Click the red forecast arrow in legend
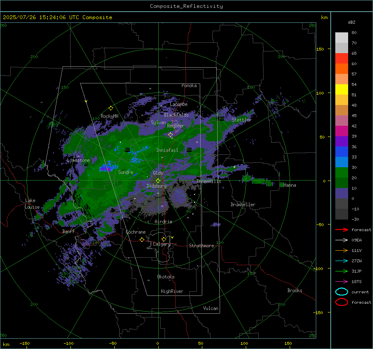 tap(342, 229)
